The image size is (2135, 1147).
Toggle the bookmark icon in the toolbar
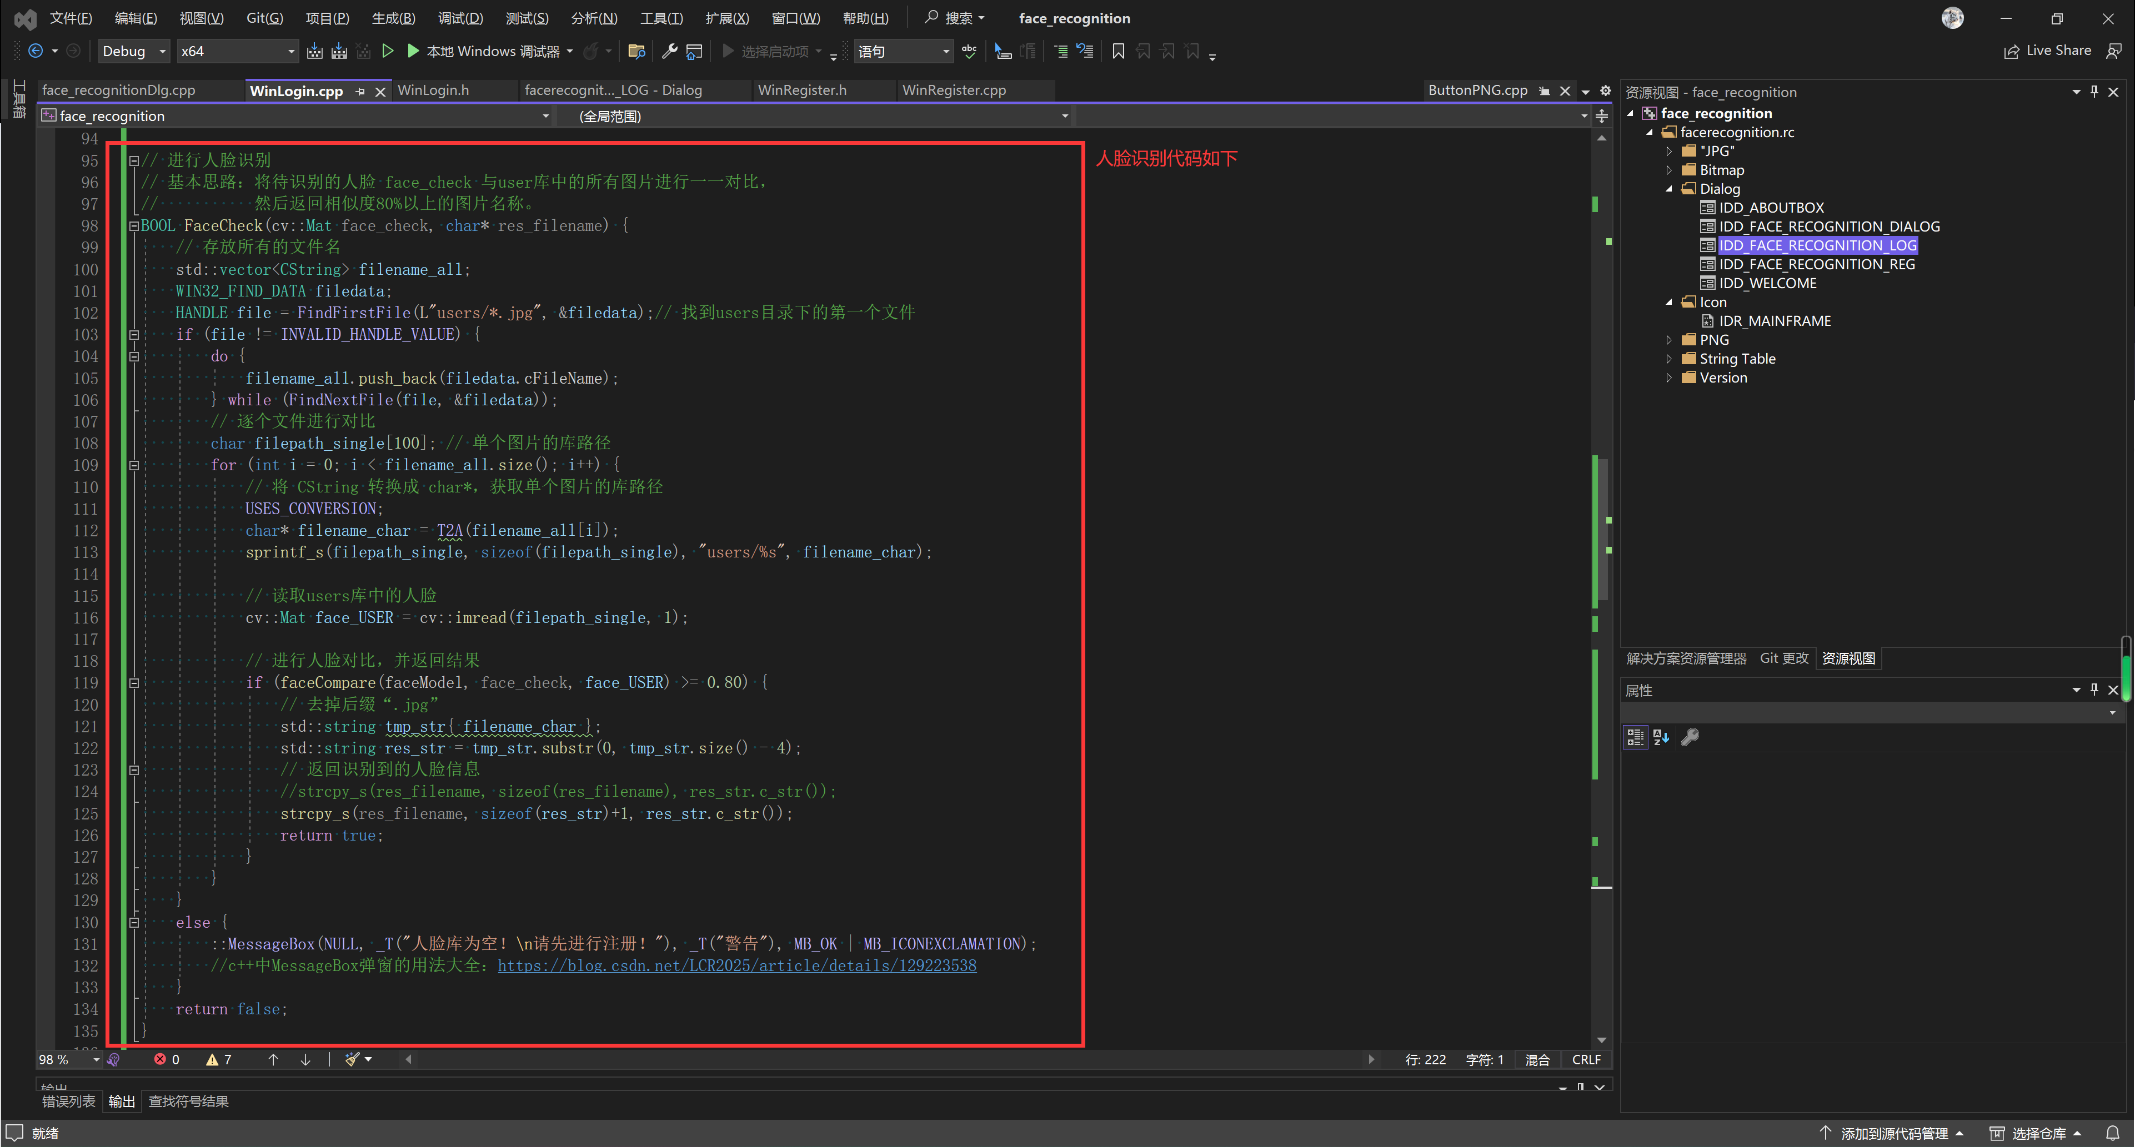point(1118,52)
